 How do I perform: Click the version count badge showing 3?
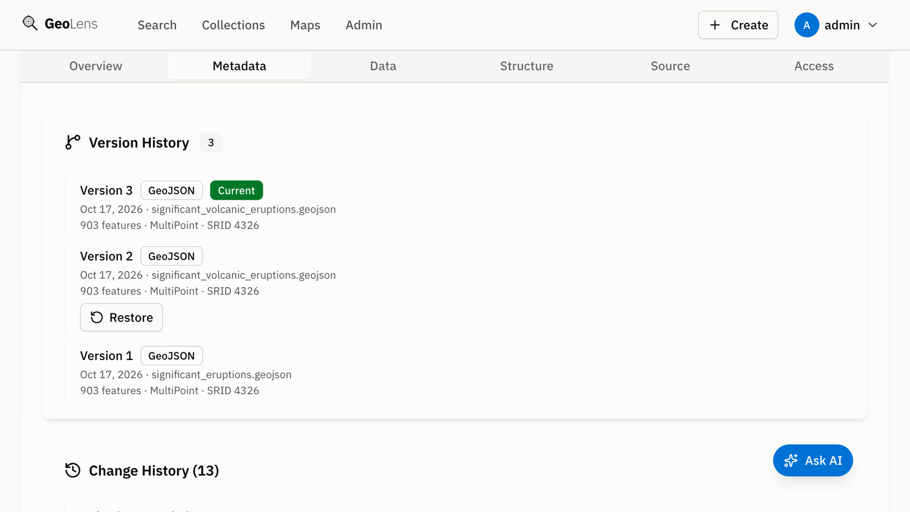[211, 142]
